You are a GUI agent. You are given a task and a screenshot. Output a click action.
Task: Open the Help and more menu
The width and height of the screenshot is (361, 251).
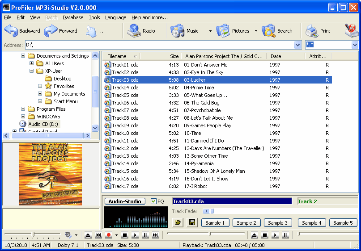point(150,17)
